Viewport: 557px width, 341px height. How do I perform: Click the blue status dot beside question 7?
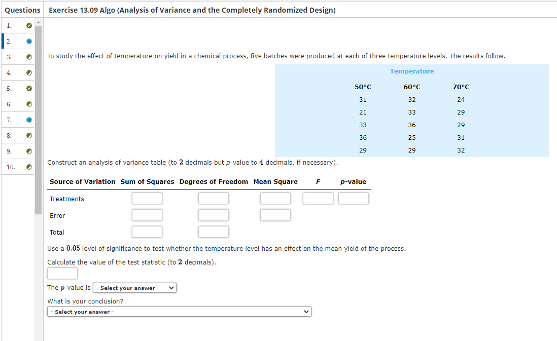tap(29, 120)
